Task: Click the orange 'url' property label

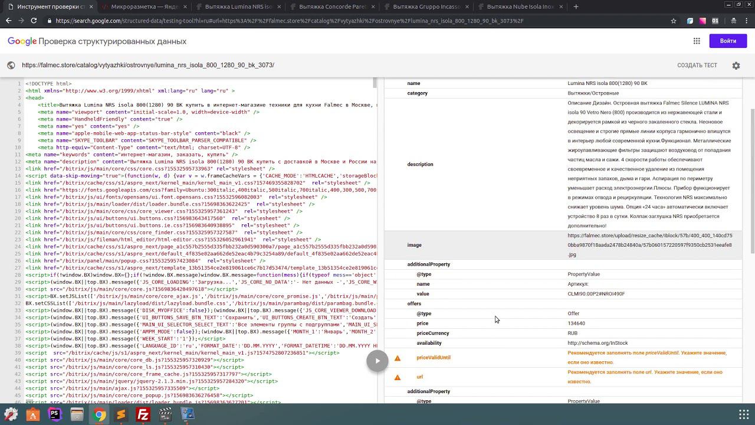Action: coord(419,377)
